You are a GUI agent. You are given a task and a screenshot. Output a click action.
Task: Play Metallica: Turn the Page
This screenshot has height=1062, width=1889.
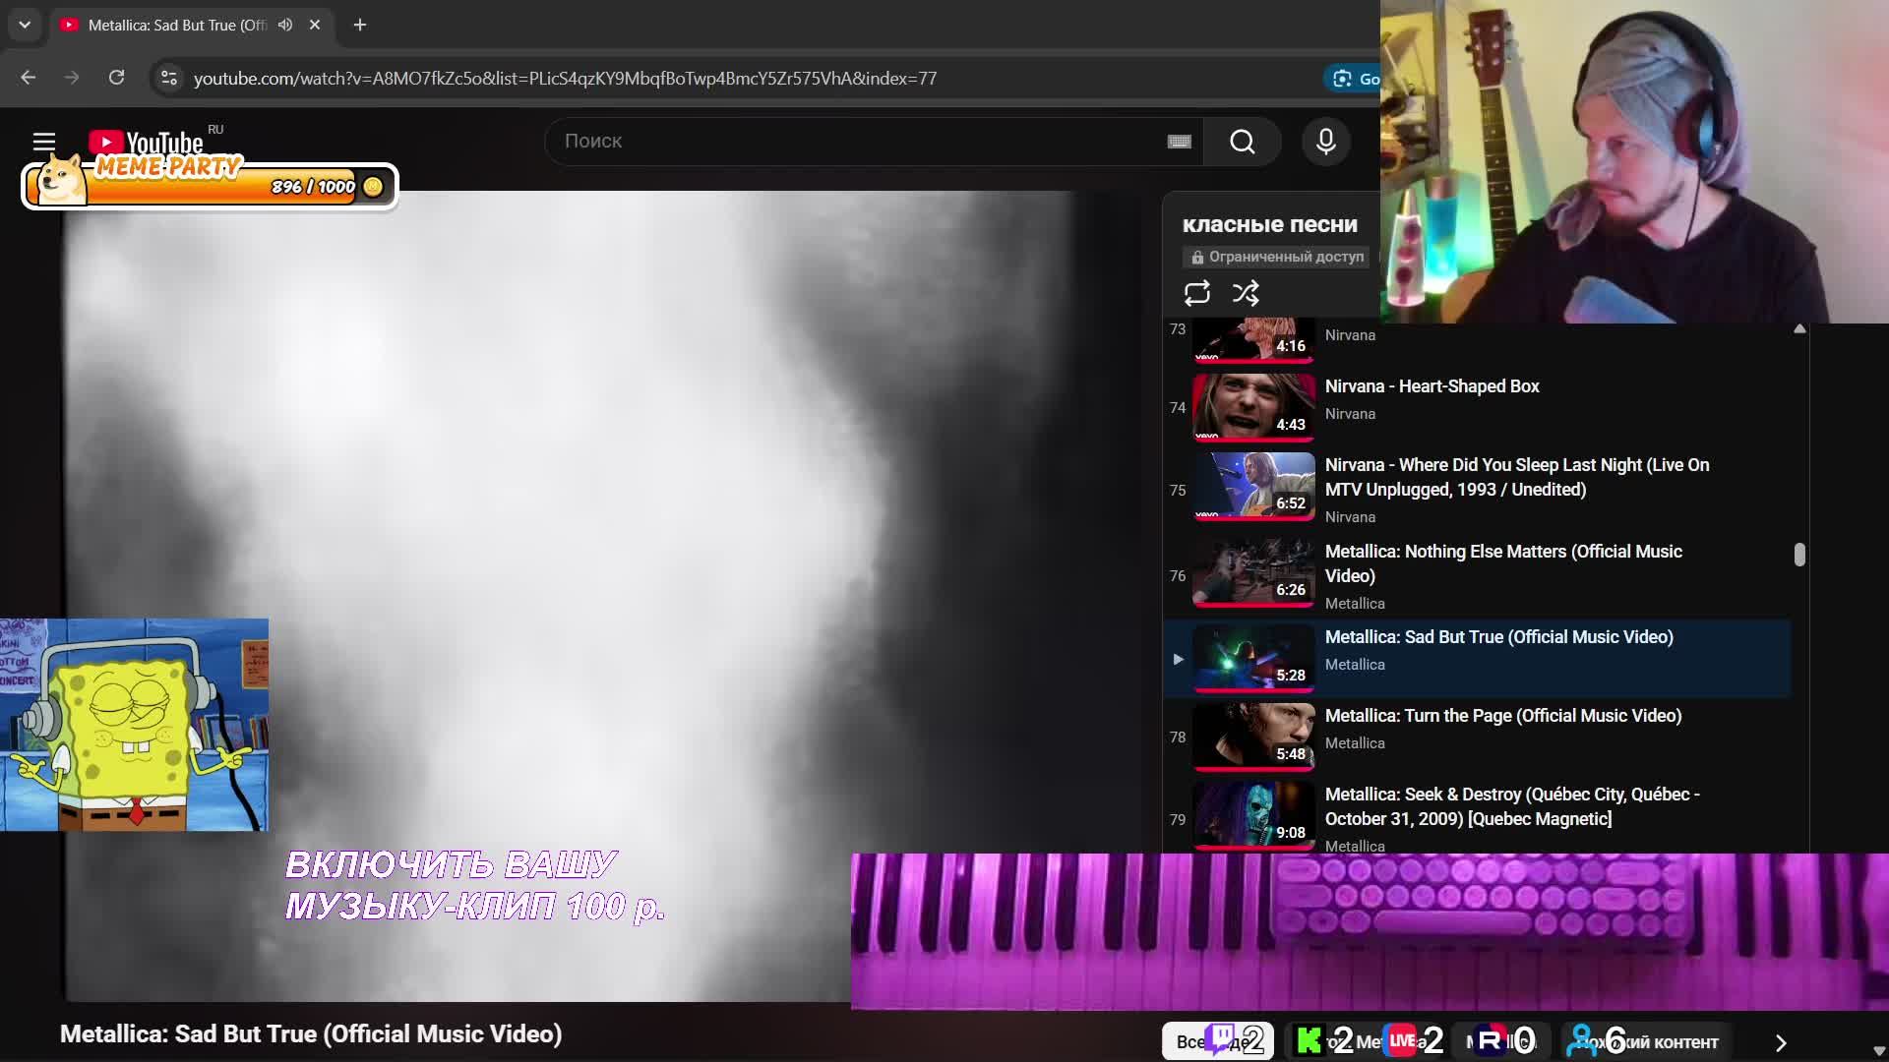coord(1503,716)
